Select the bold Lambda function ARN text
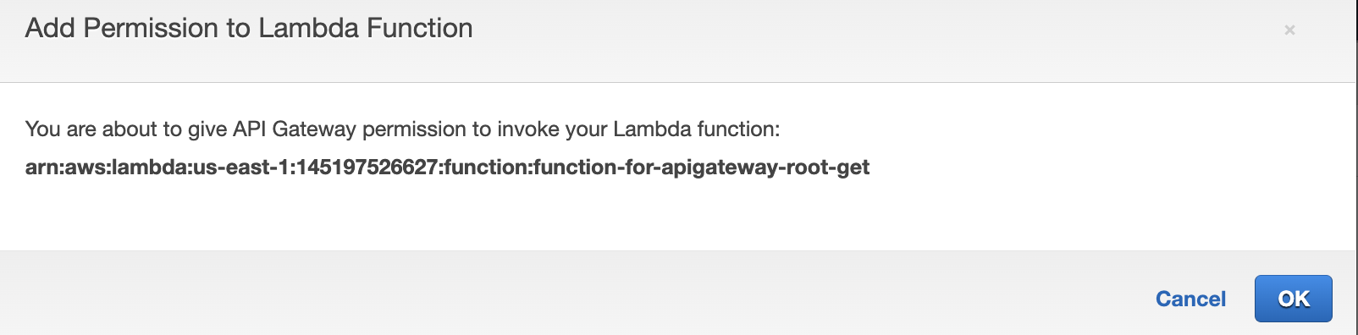Image resolution: width=1358 pixels, height=335 pixels. coord(447,167)
